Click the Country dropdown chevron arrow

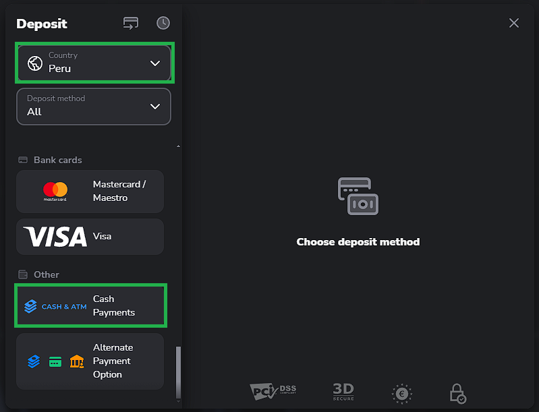155,63
